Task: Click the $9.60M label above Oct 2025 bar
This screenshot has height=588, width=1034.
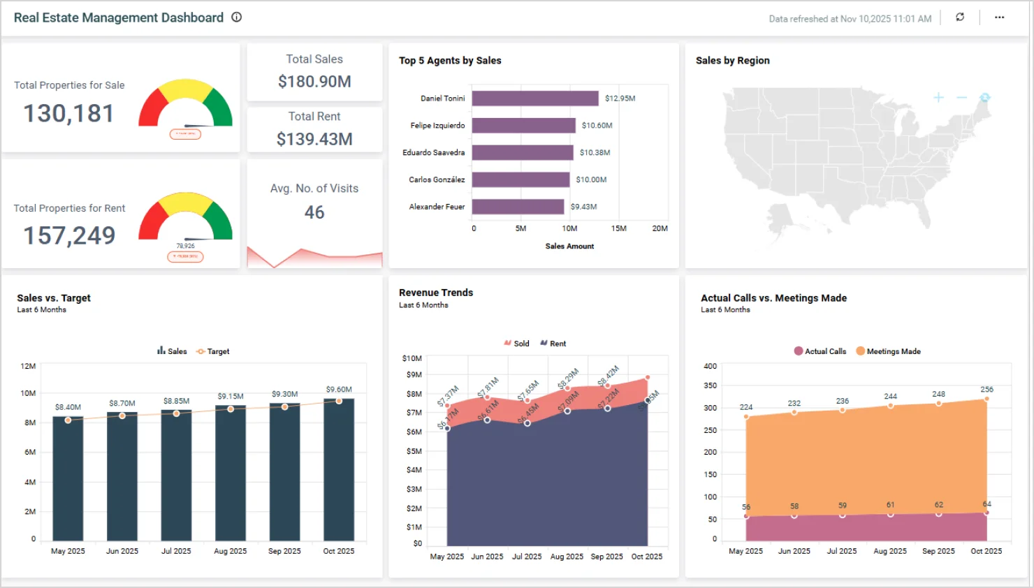Action: point(339,390)
